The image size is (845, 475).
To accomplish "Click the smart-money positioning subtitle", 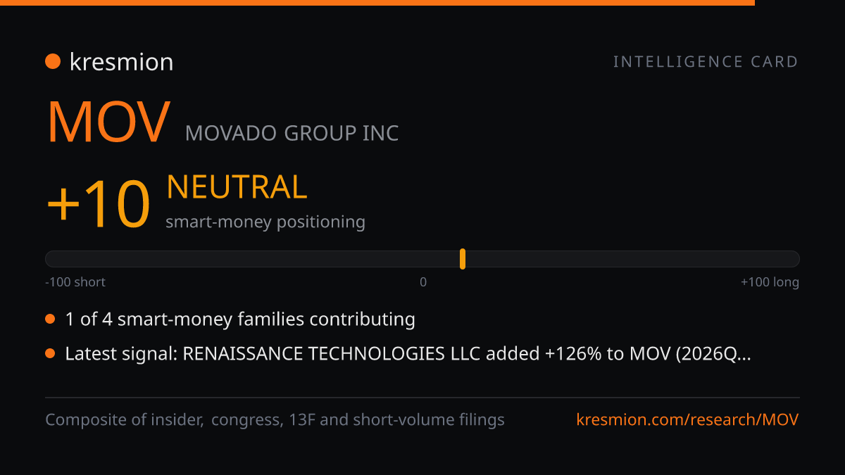I will 265,222.
